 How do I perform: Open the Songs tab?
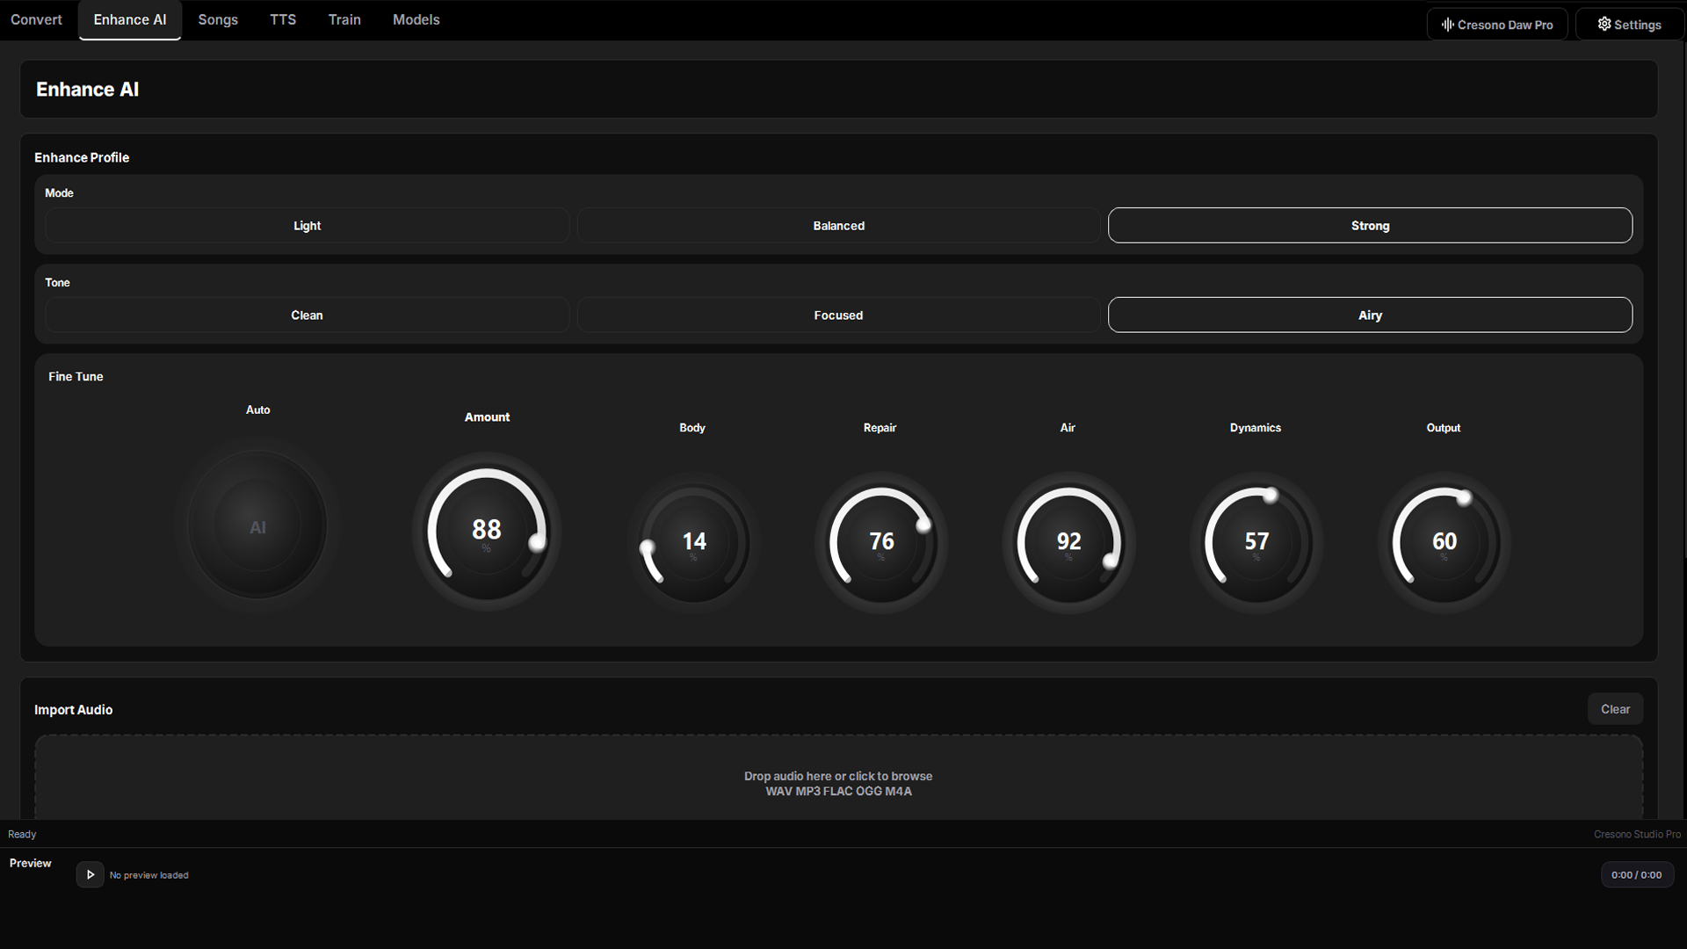pos(218,19)
